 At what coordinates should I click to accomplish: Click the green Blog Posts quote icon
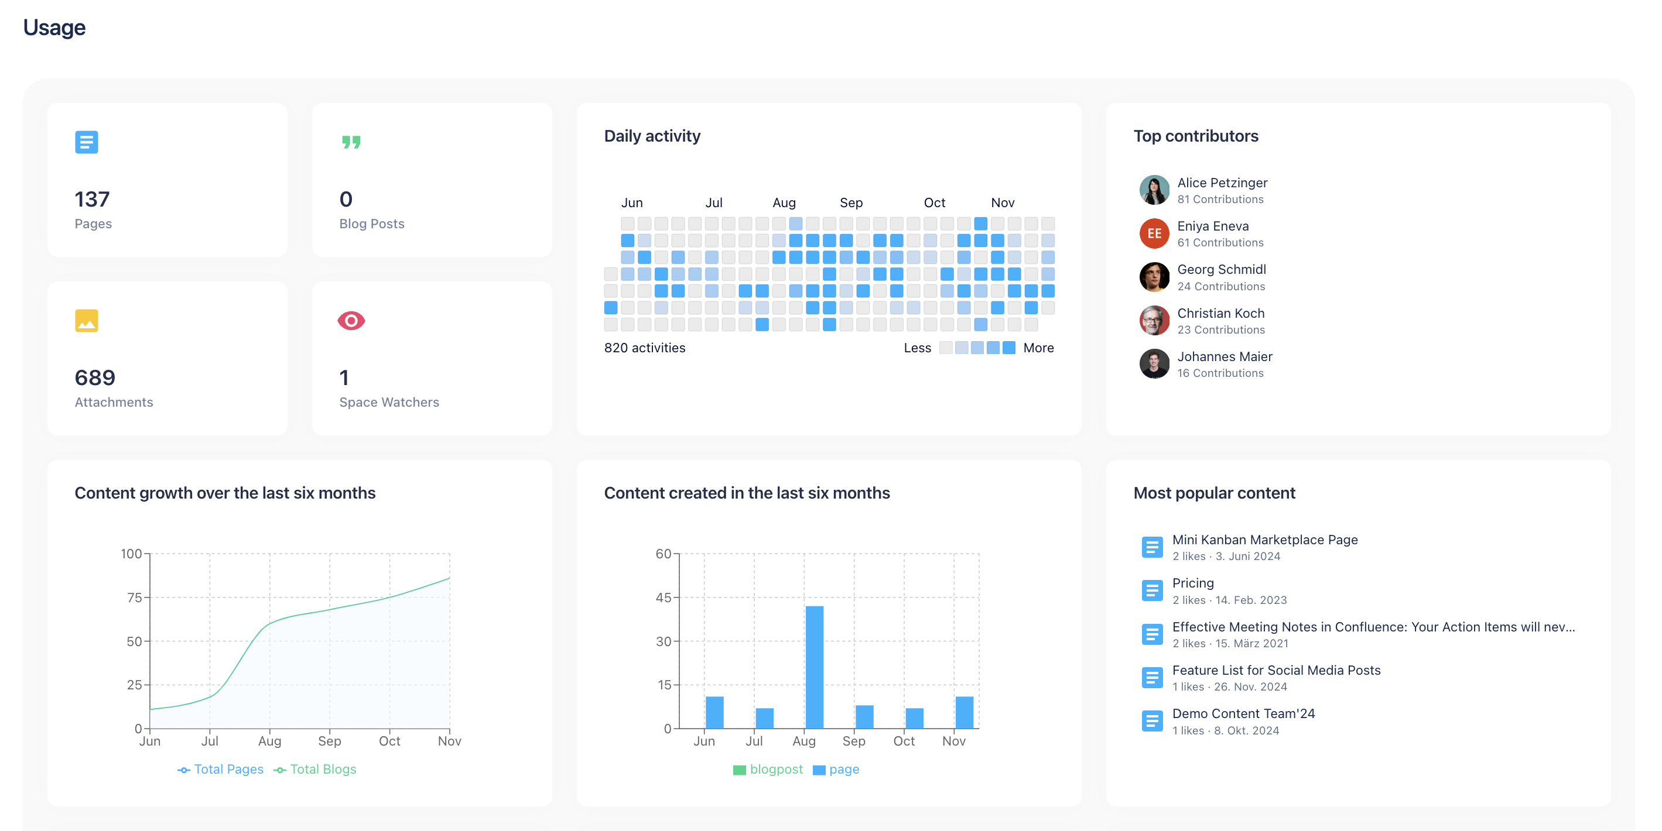point(351,142)
